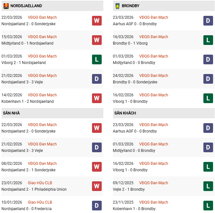The height and width of the screenshot is (213, 215).
Task: Click W badge for Midtjylland 0-1 Nordsjaelland
Action: click(97, 40)
